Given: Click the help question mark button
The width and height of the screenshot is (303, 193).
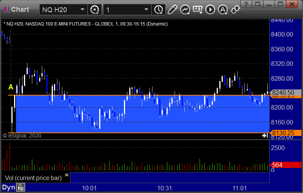Looking at the screenshot, I should pos(246,4).
